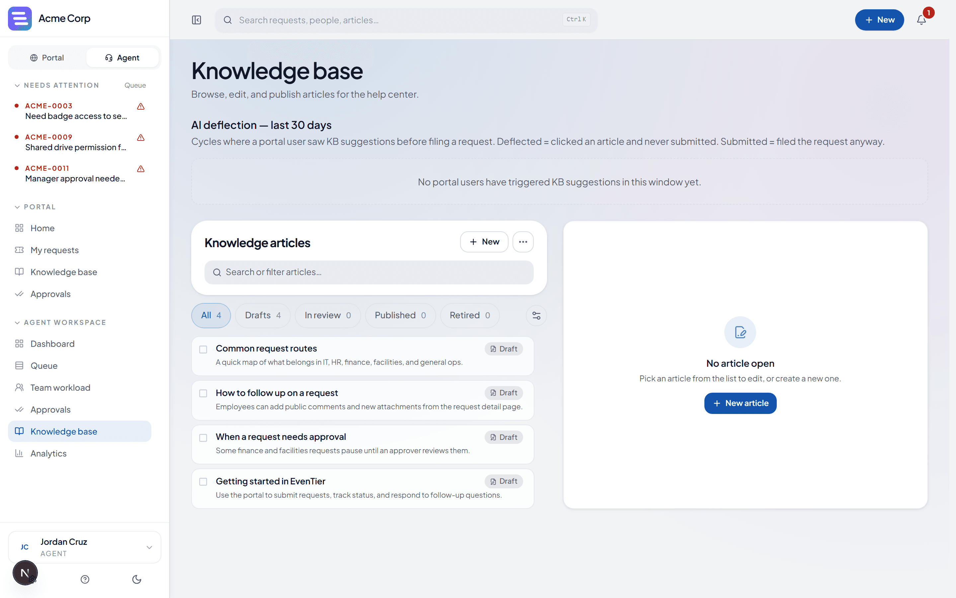The image size is (956, 598).
Task: Switch to Portal mode
Action: [x=47, y=58]
